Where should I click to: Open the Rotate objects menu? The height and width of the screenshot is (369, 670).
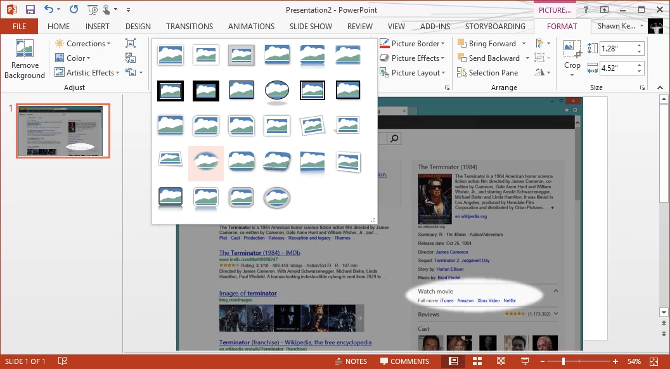point(543,72)
